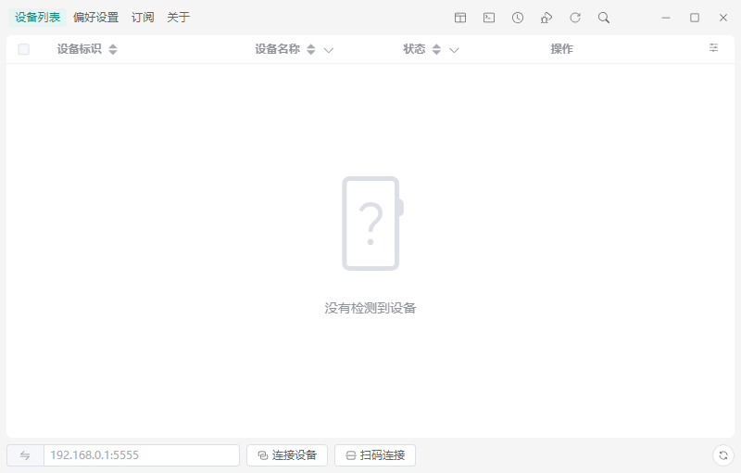Focus the 192.168.0.1:5555 address input
Viewport: 741px width, 473px height.
[142, 455]
